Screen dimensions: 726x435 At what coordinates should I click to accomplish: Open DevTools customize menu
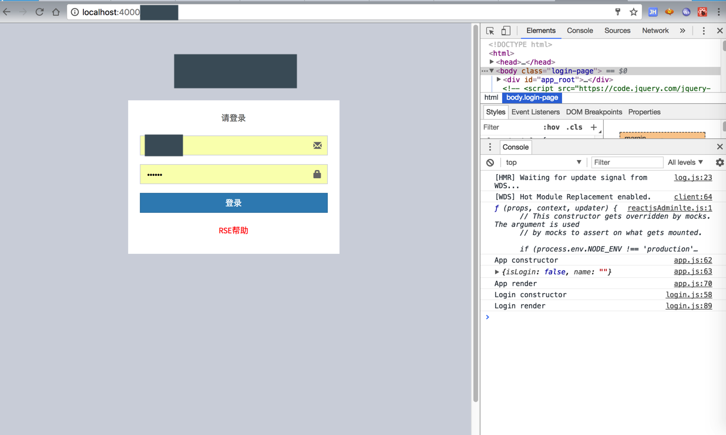click(704, 30)
